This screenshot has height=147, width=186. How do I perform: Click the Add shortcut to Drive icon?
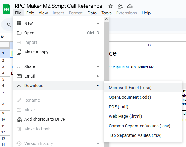(19, 119)
